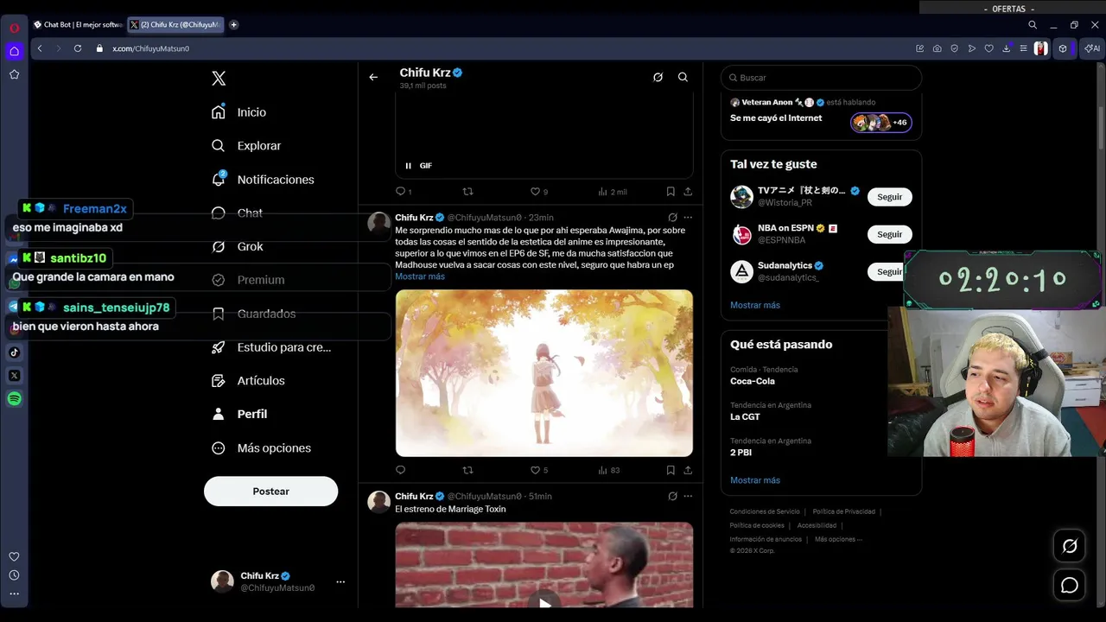Open X messenger icon in Opera sidebar
Screen dimensions: 1106x622
click(14, 375)
